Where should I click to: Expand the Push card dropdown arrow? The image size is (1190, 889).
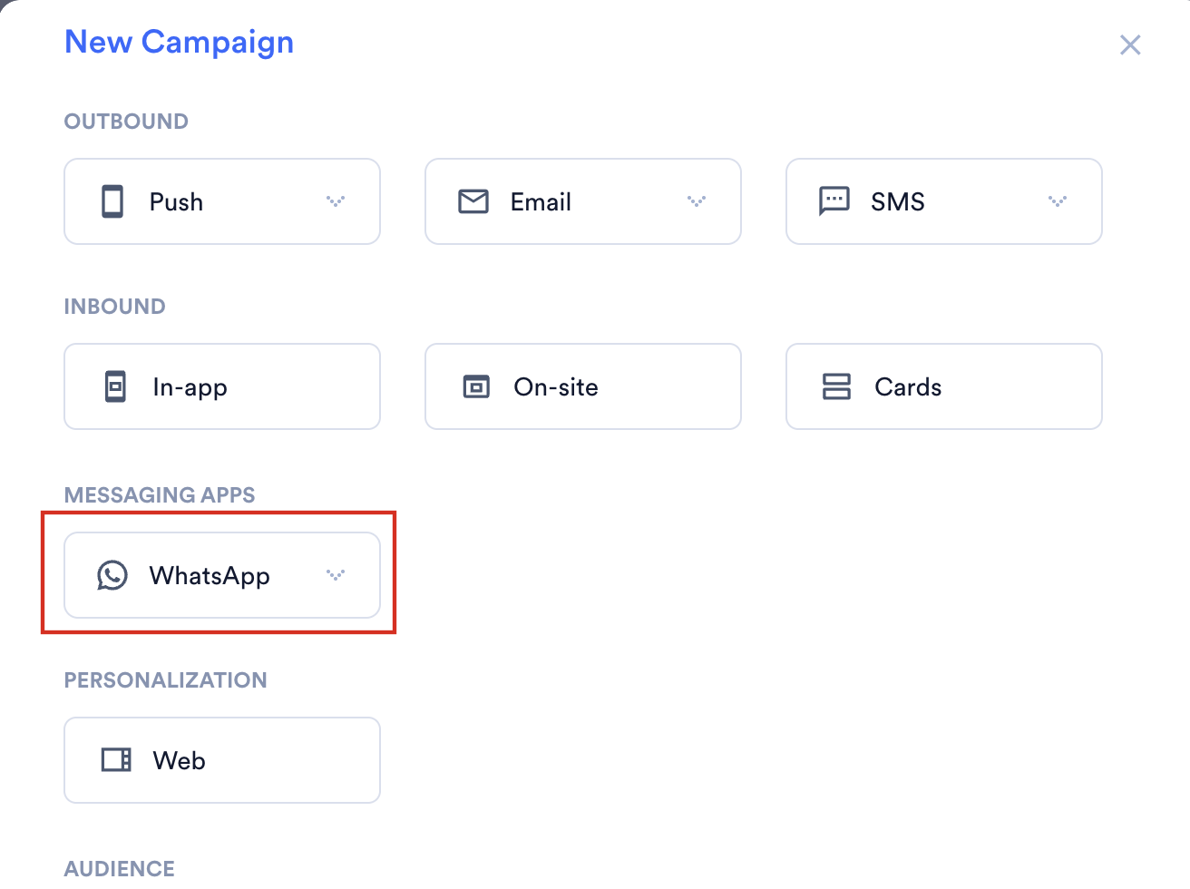(x=336, y=201)
